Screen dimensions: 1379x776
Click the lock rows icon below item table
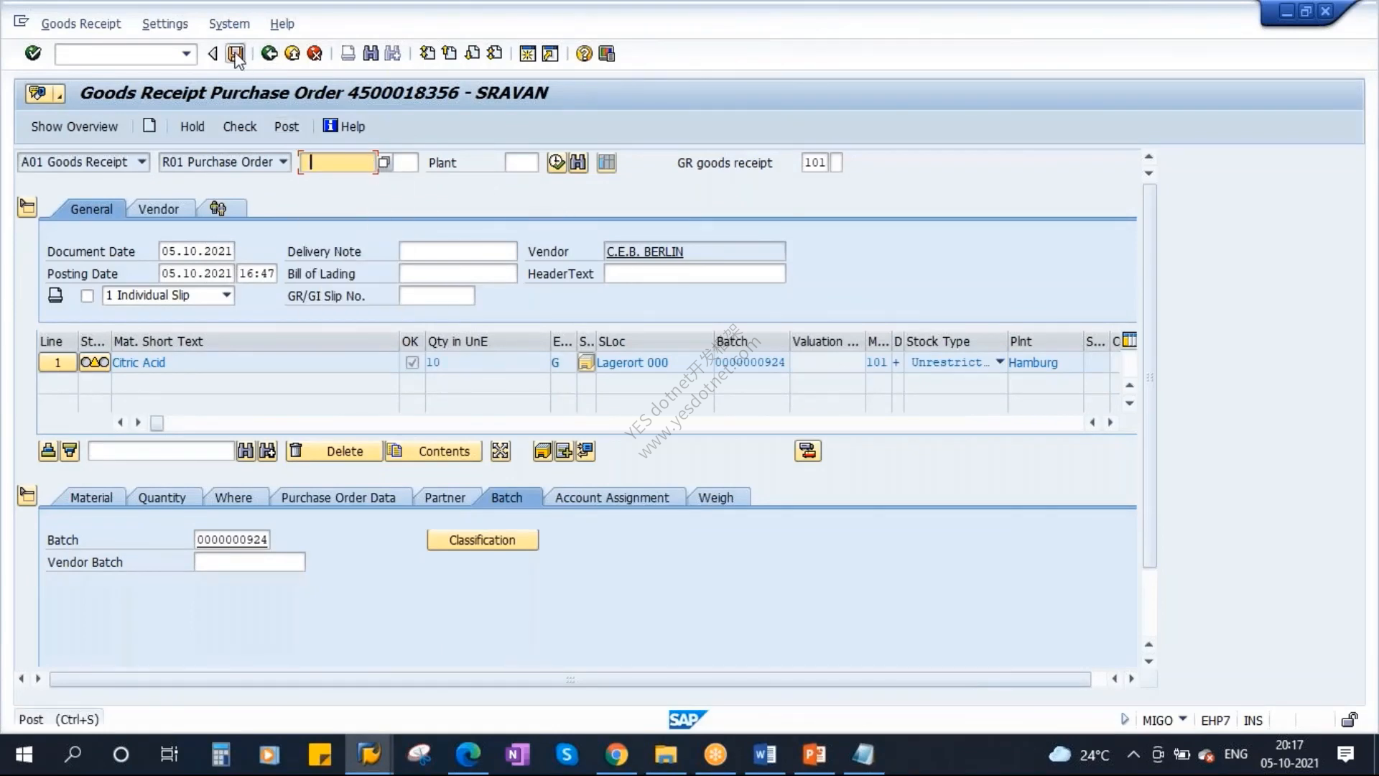tap(48, 451)
